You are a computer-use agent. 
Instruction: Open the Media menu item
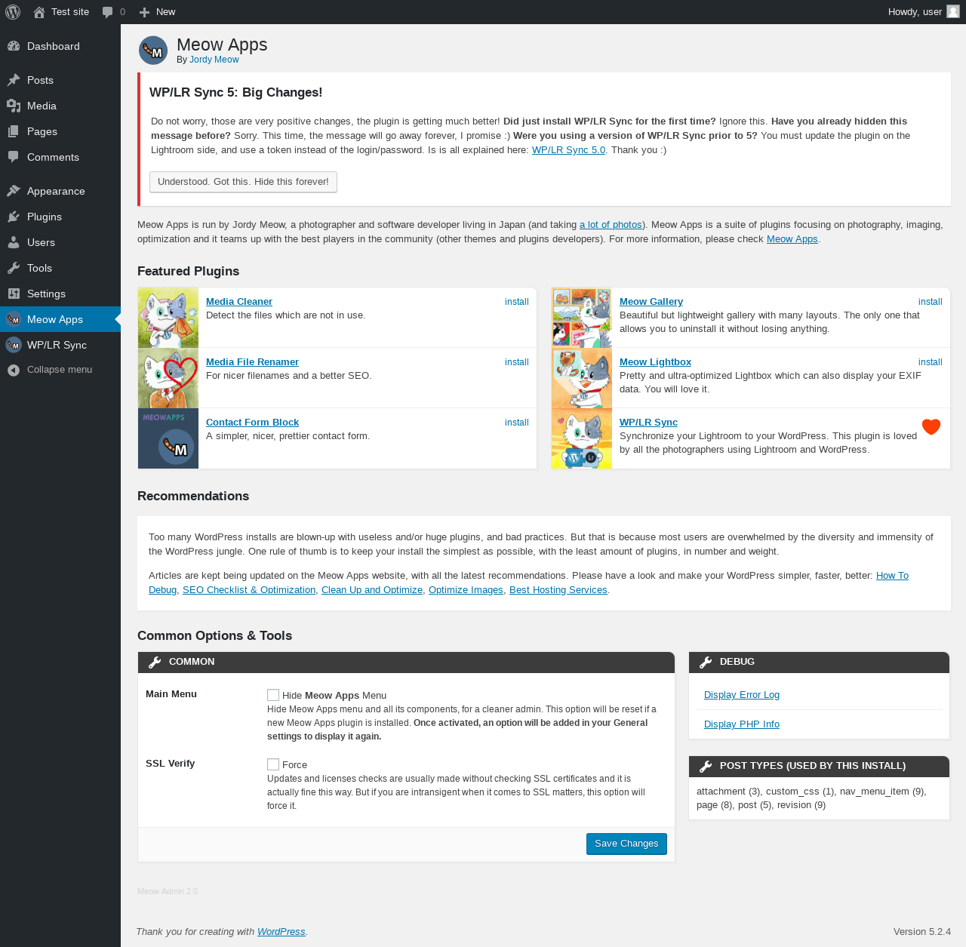[x=60, y=106]
